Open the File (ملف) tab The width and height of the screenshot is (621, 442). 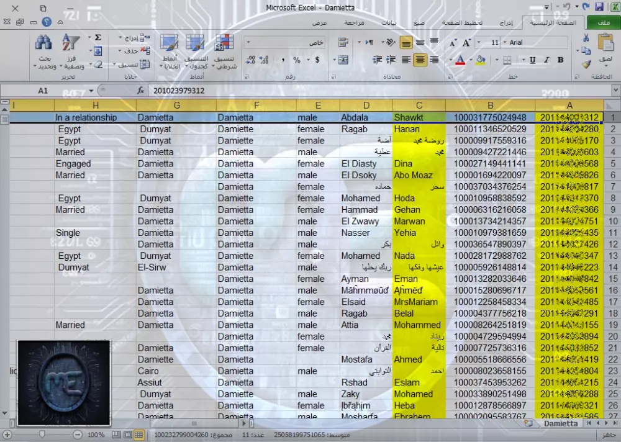tap(604, 22)
